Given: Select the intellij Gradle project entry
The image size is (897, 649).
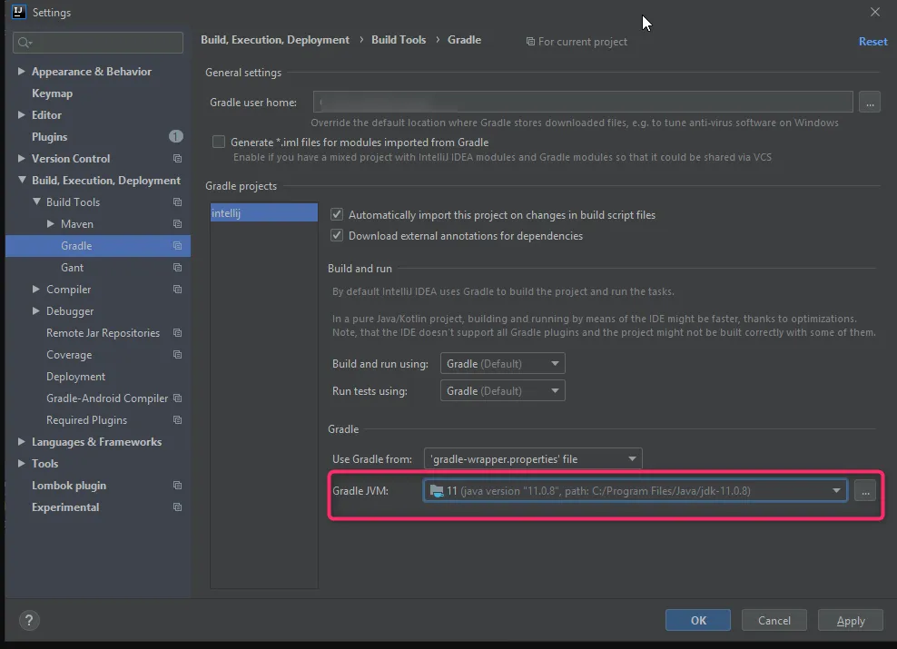Looking at the screenshot, I should click(x=263, y=212).
